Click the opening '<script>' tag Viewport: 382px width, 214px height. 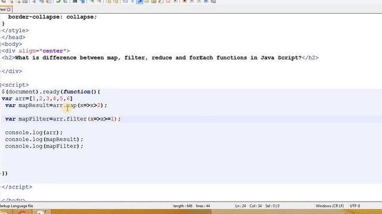coord(15,85)
